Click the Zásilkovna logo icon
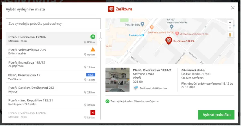241x126 pixels. coord(111,9)
